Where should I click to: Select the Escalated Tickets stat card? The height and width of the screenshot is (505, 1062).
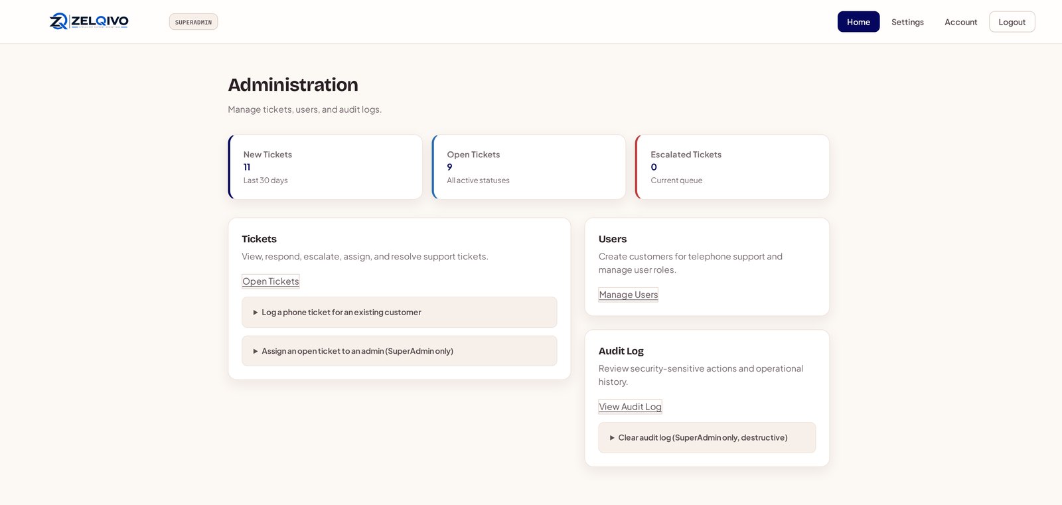pyautogui.click(x=732, y=167)
